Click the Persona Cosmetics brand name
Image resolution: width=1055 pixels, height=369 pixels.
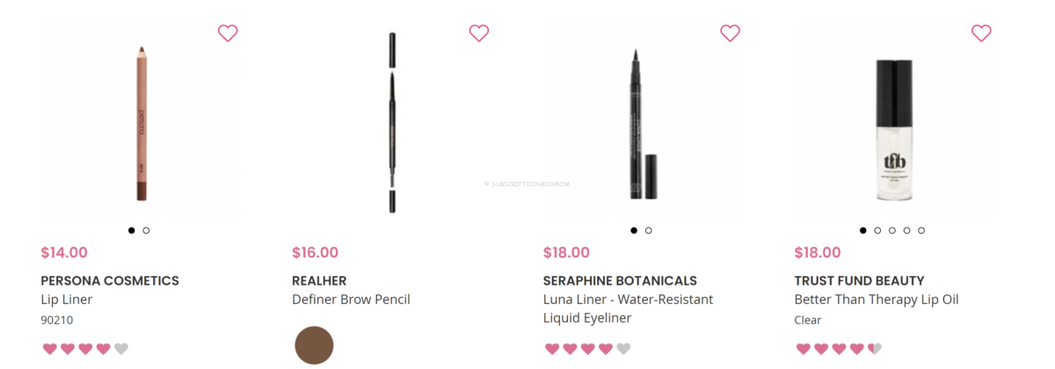click(x=110, y=281)
